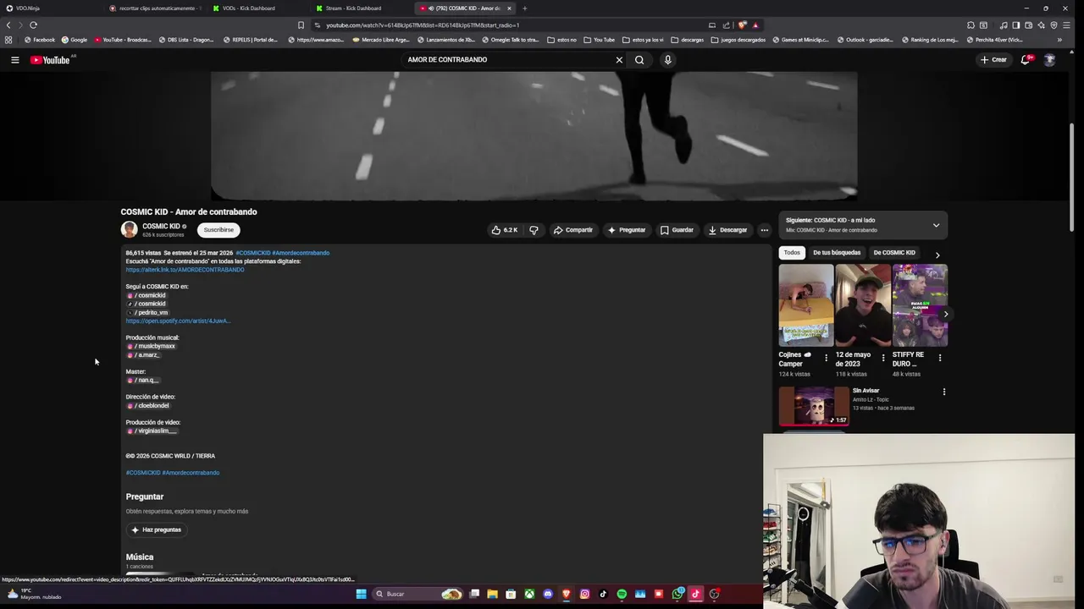Viewport: 1084px width, 609px height.
Task: Subscribe to COSMIC KID with Suscribirse
Action: 218,230
